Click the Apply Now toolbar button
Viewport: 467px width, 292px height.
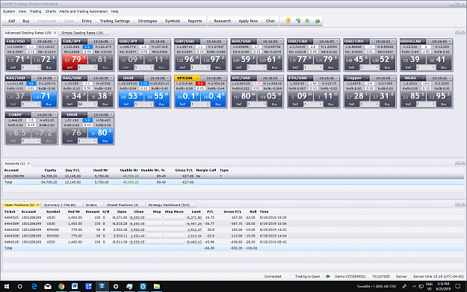[248, 21]
